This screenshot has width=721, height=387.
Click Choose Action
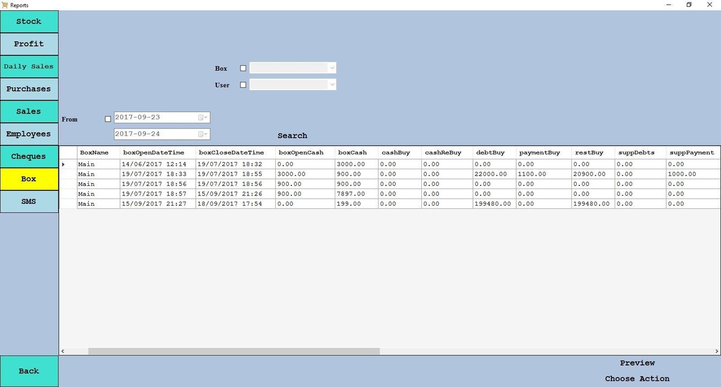(x=637, y=379)
